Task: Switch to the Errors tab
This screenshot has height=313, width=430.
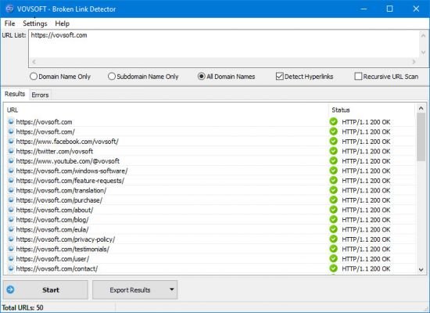Action: (x=40, y=95)
